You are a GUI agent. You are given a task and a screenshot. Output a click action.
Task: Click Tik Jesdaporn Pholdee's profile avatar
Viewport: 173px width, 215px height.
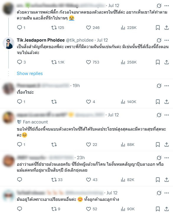click(x=9, y=43)
